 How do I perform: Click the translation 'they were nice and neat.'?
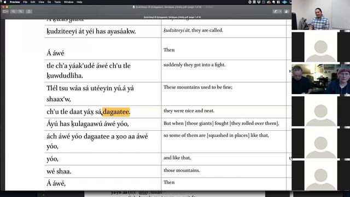click(x=189, y=111)
